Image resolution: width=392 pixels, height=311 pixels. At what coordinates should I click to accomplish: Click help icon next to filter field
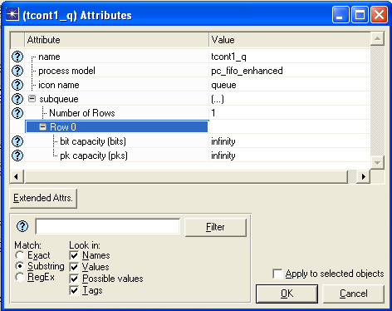(x=22, y=226)
